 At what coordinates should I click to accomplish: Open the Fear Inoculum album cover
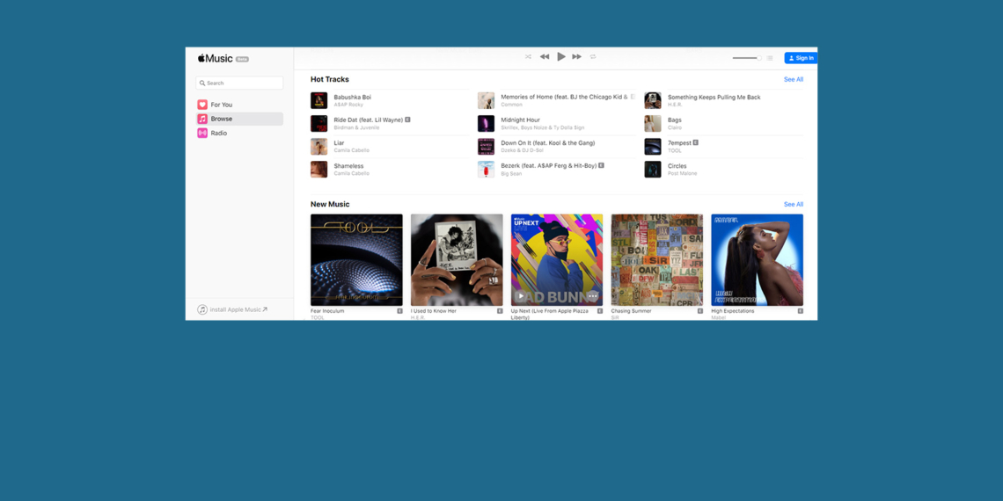(356, 259)
